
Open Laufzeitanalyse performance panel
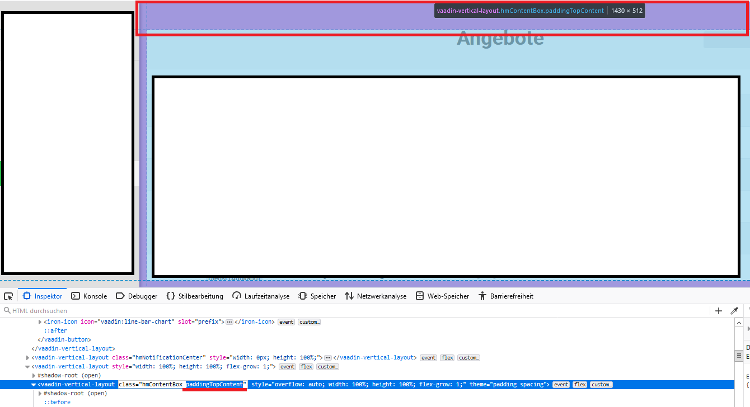261,296
